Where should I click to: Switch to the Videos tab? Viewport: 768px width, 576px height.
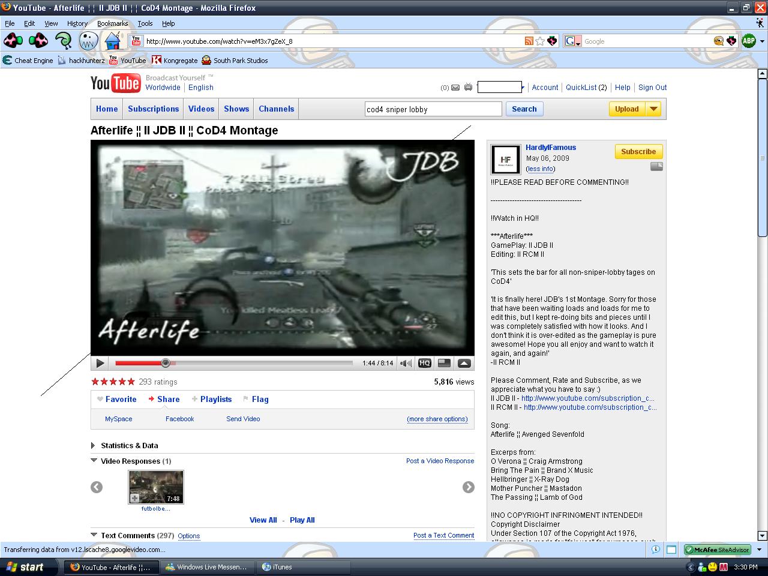pyautogui.click(x=202, y=109)
